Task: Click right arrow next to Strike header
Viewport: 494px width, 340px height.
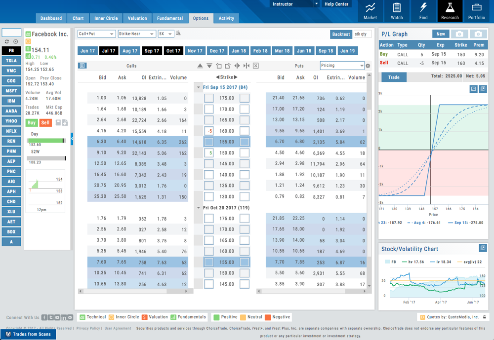Action: tap(236, 77)
